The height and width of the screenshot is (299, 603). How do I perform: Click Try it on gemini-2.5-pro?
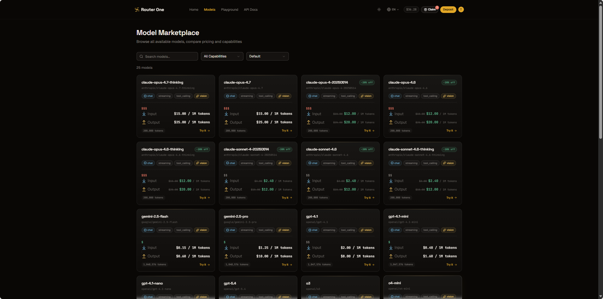[286, 265]
